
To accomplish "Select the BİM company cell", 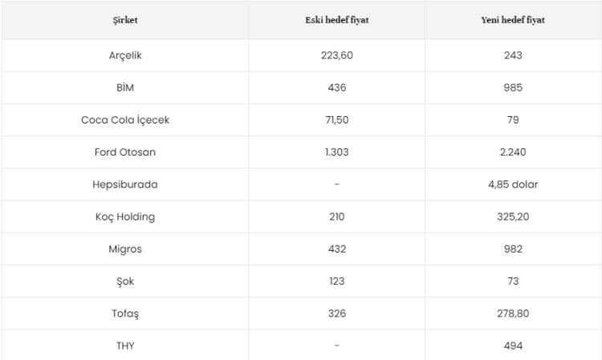I will (x=124, y=87).
